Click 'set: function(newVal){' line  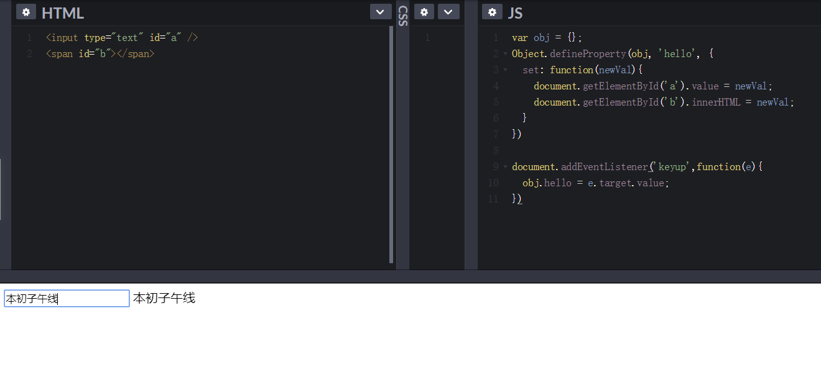coord(582,70)
